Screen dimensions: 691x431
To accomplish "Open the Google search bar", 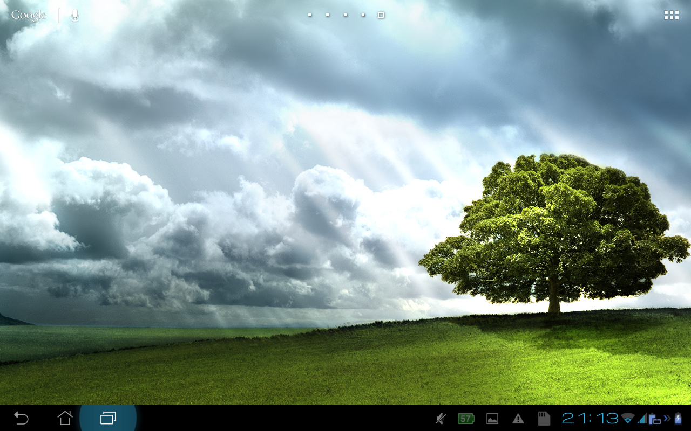I will point(29,15).
